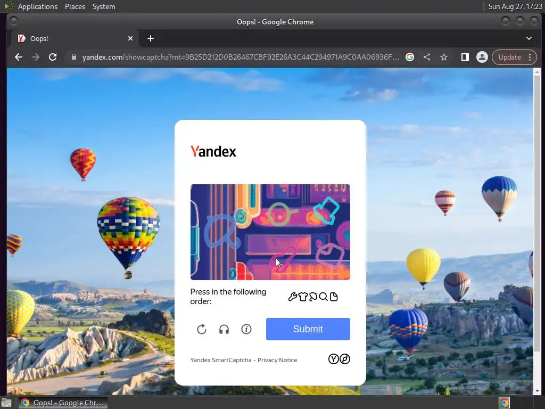Click the Submit button
This screenshot has height=409, width=545.
point(308,329)
